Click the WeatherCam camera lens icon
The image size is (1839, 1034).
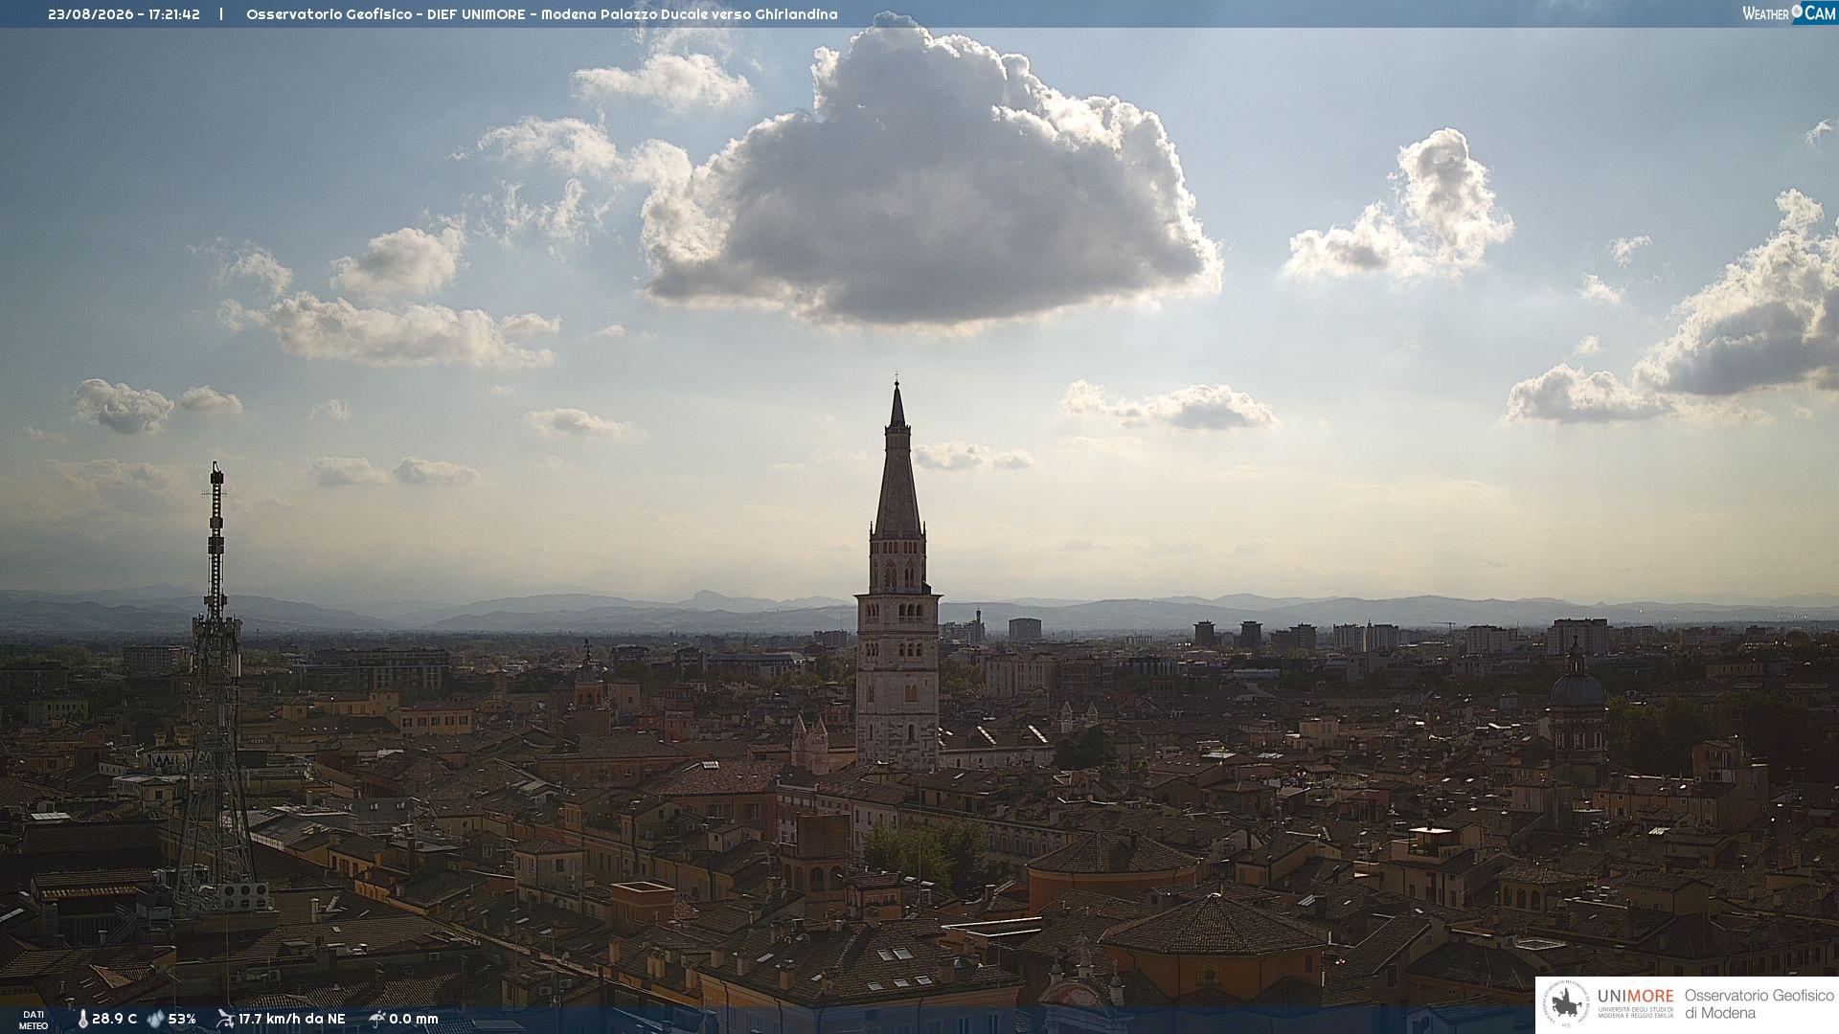click(1797, 12)
